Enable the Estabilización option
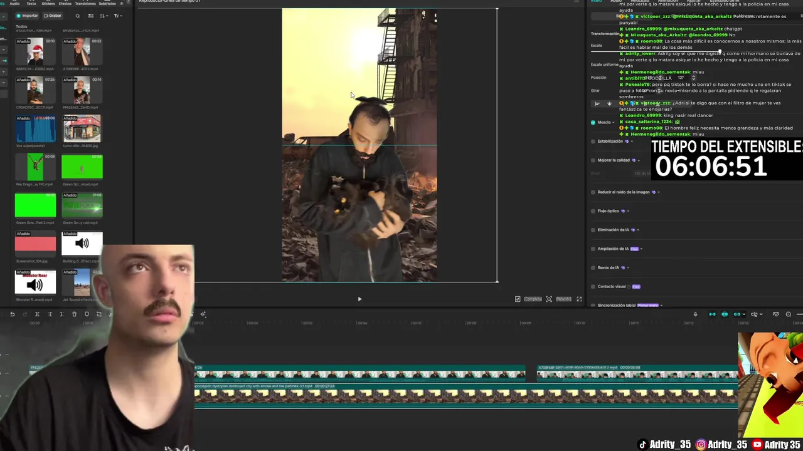 [x=593, y=142]
